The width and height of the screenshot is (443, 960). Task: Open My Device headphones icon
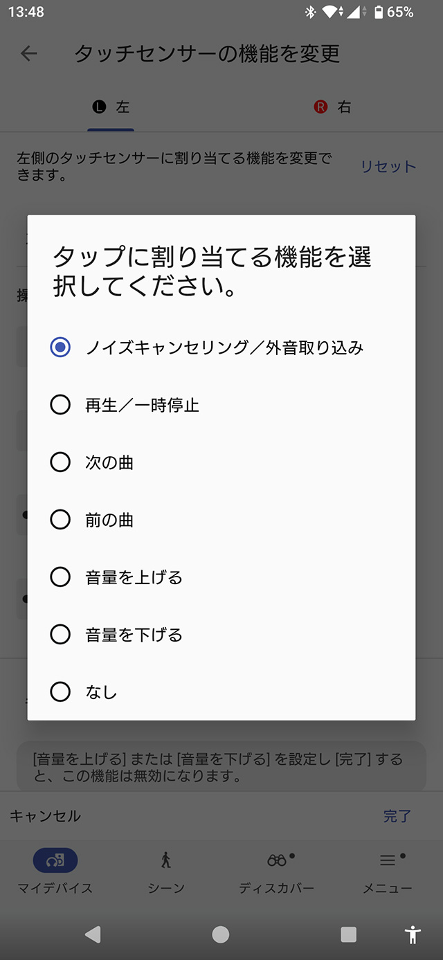[55, 860]
